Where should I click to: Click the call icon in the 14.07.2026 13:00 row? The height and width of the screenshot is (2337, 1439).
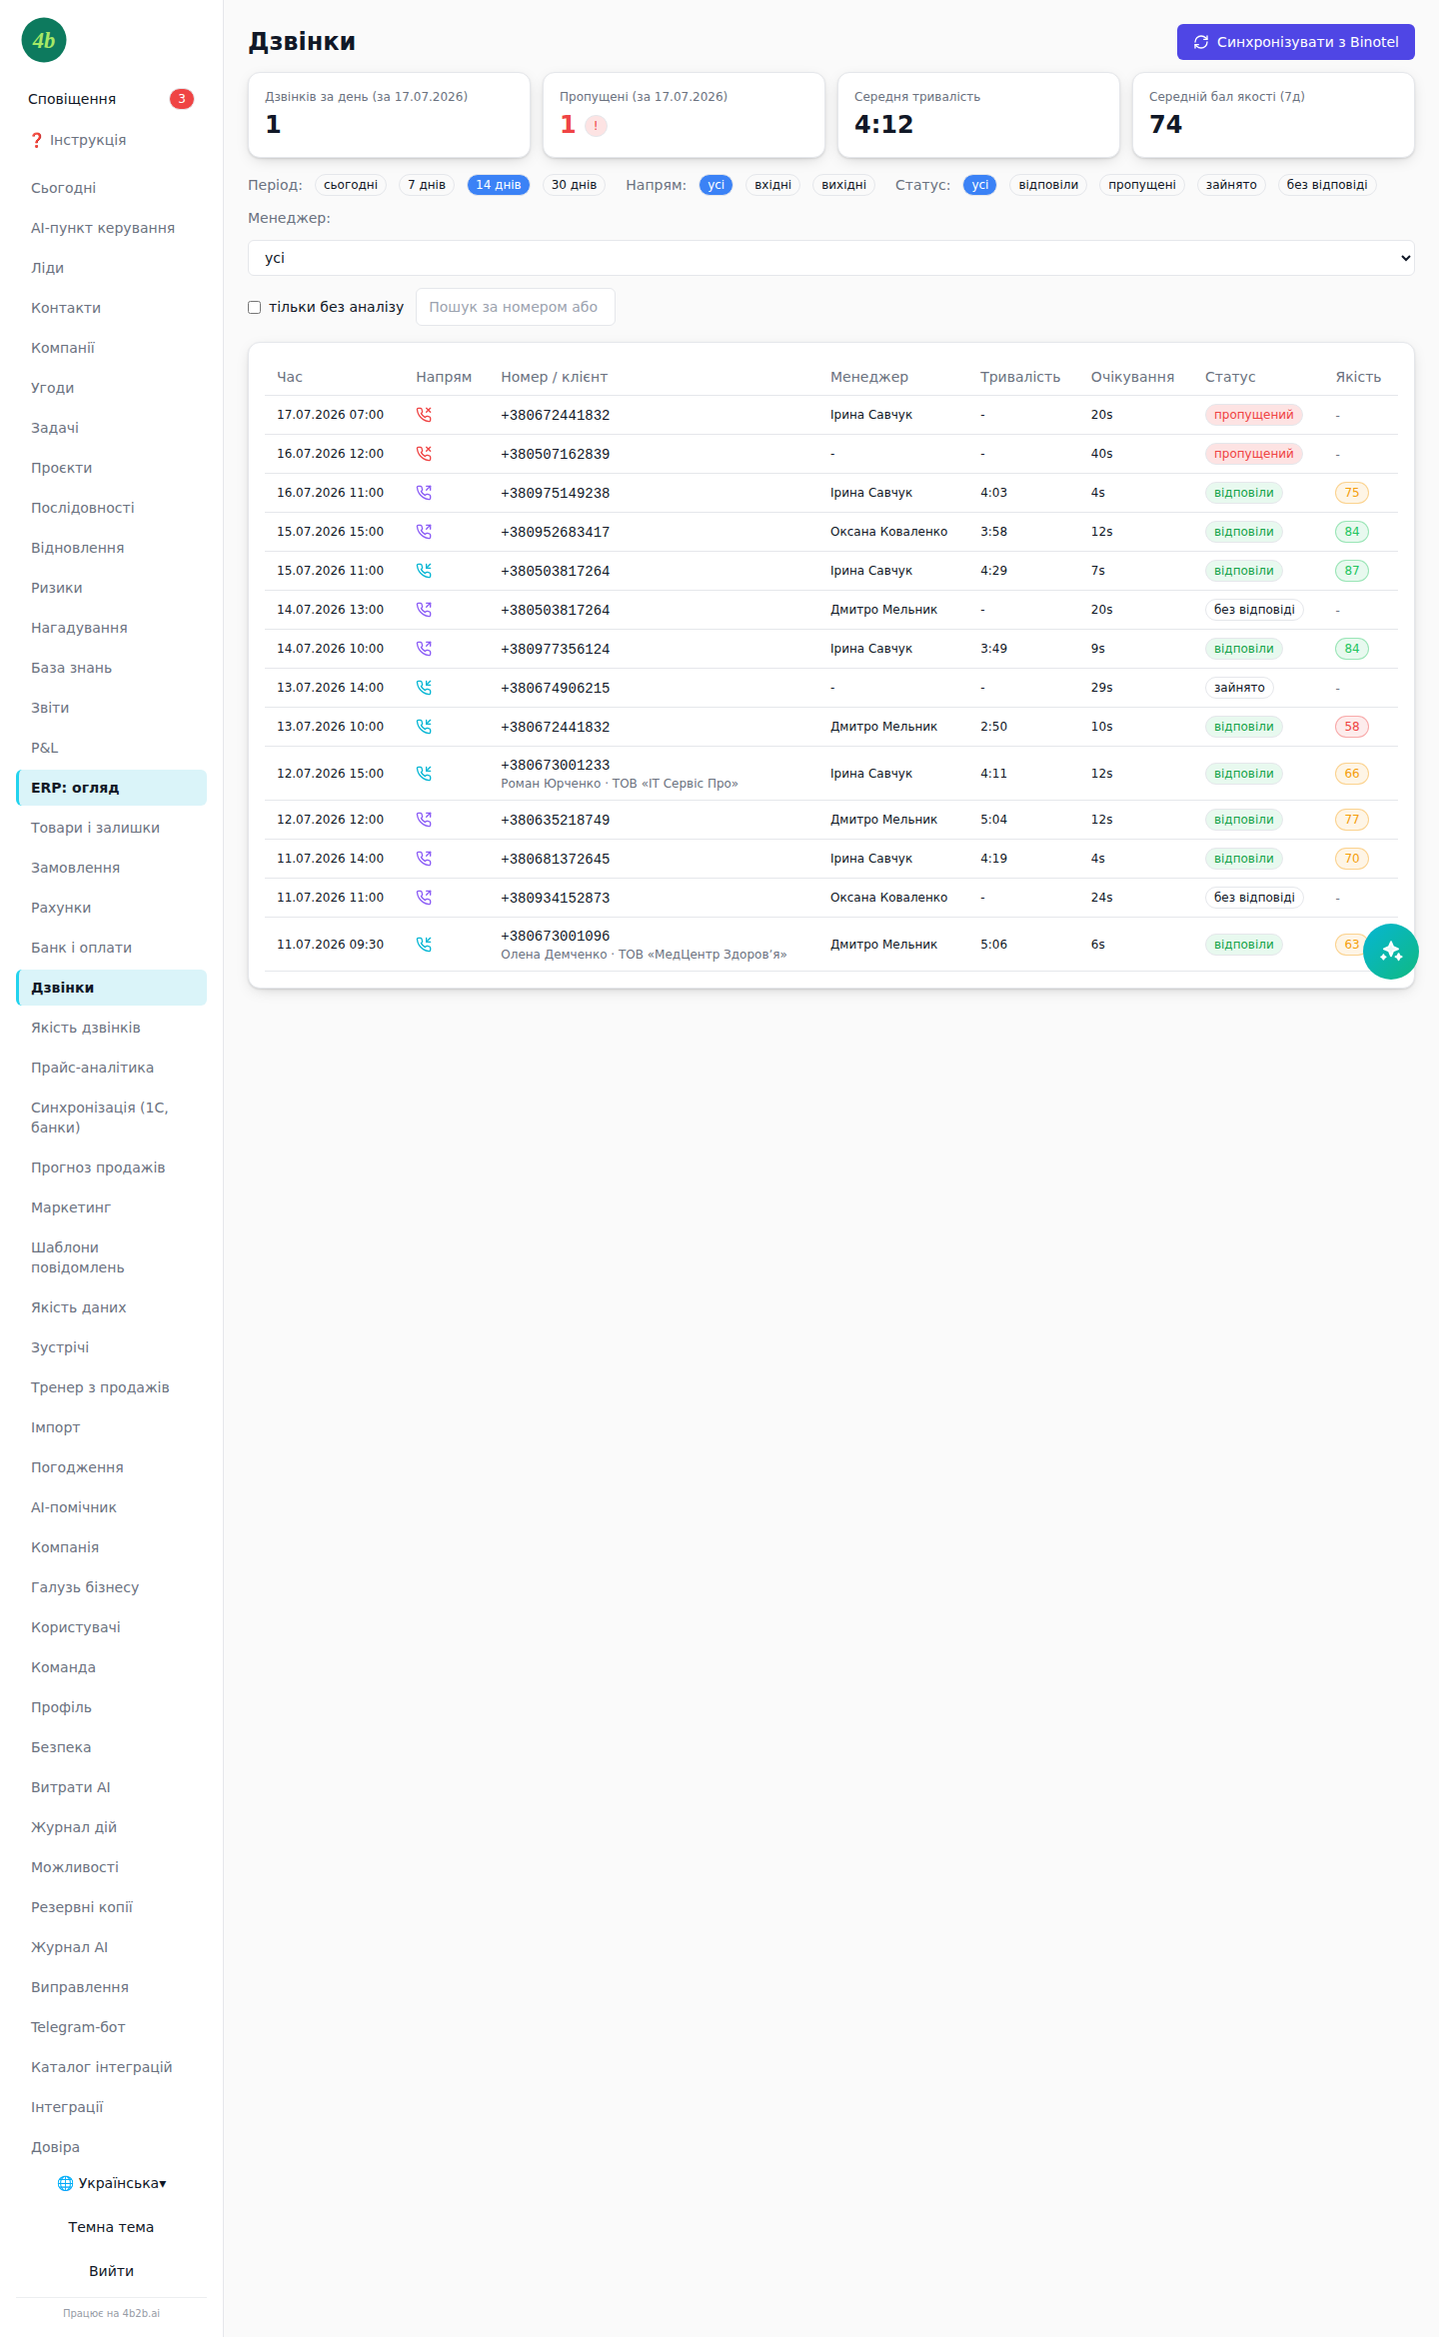(424, 610)
